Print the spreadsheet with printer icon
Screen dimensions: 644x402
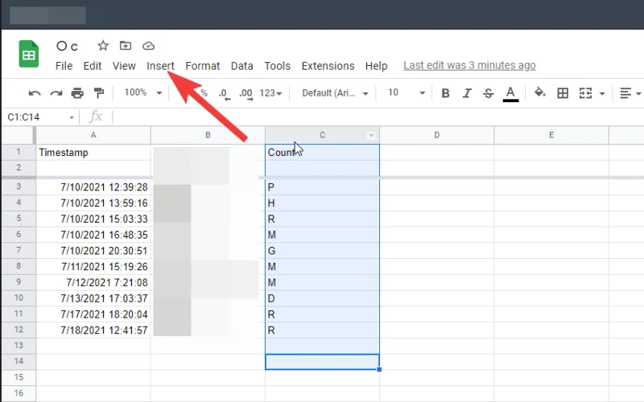coord(77,93)
